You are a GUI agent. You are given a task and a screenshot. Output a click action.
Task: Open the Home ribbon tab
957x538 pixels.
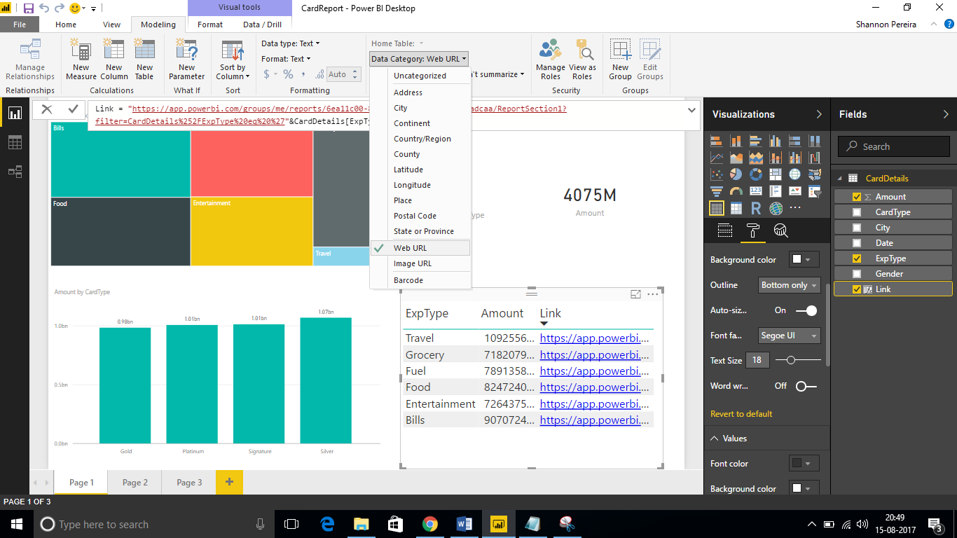point(66,25)
